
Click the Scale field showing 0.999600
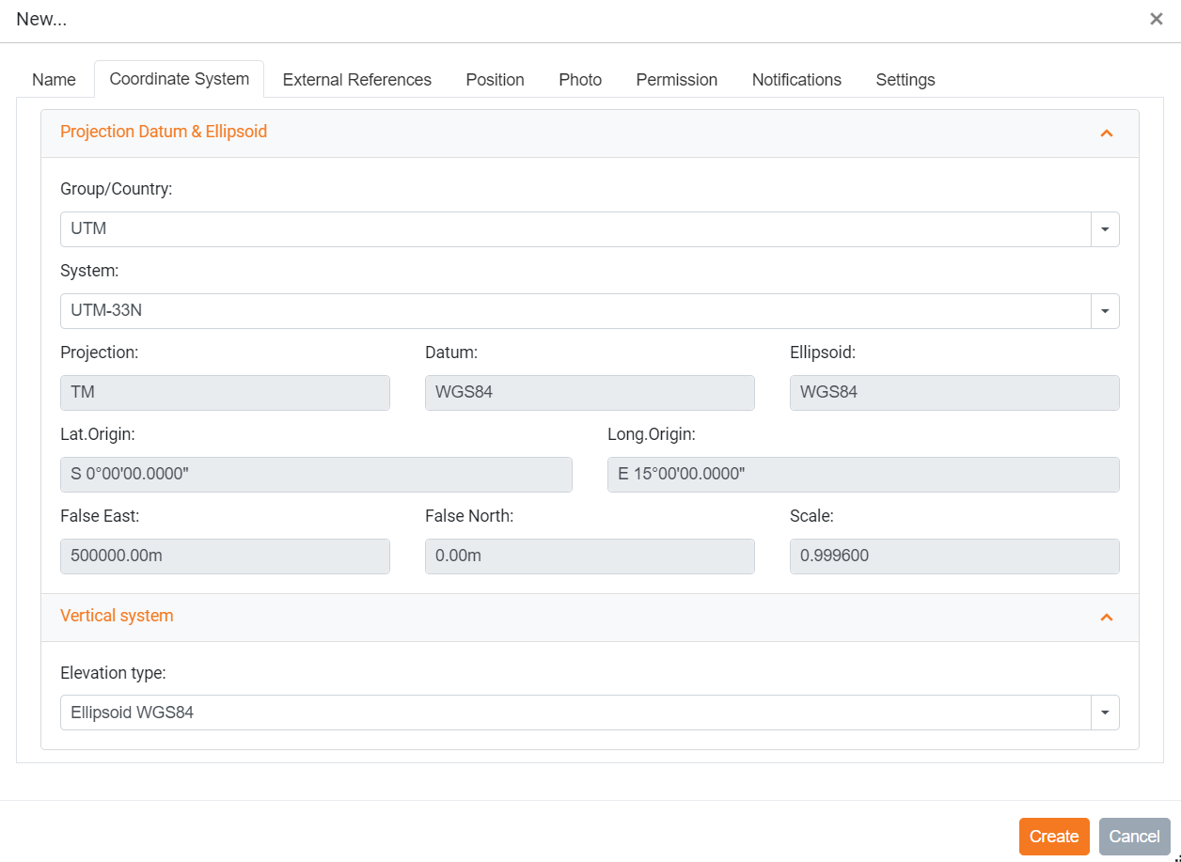pyautogui.click(x=953, y=556)
